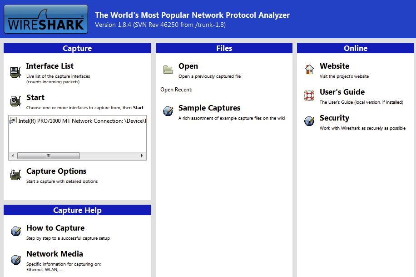Screen dimensions: 416x277
Task: Click the Website house icon
Action: pyautogui.click(x=309, y=69)
